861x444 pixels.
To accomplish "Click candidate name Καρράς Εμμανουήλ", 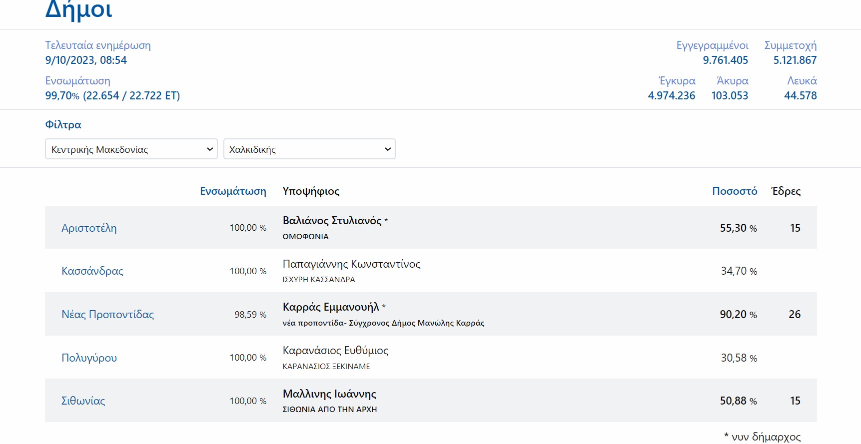I will point(331,307).
